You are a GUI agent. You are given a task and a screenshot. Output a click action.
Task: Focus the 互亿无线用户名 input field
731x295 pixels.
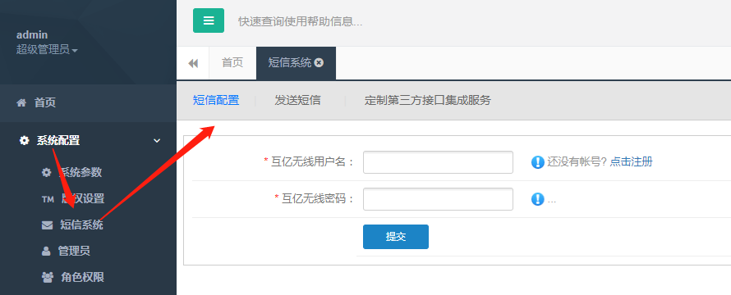pyautogui.click(x=439, y=162)
